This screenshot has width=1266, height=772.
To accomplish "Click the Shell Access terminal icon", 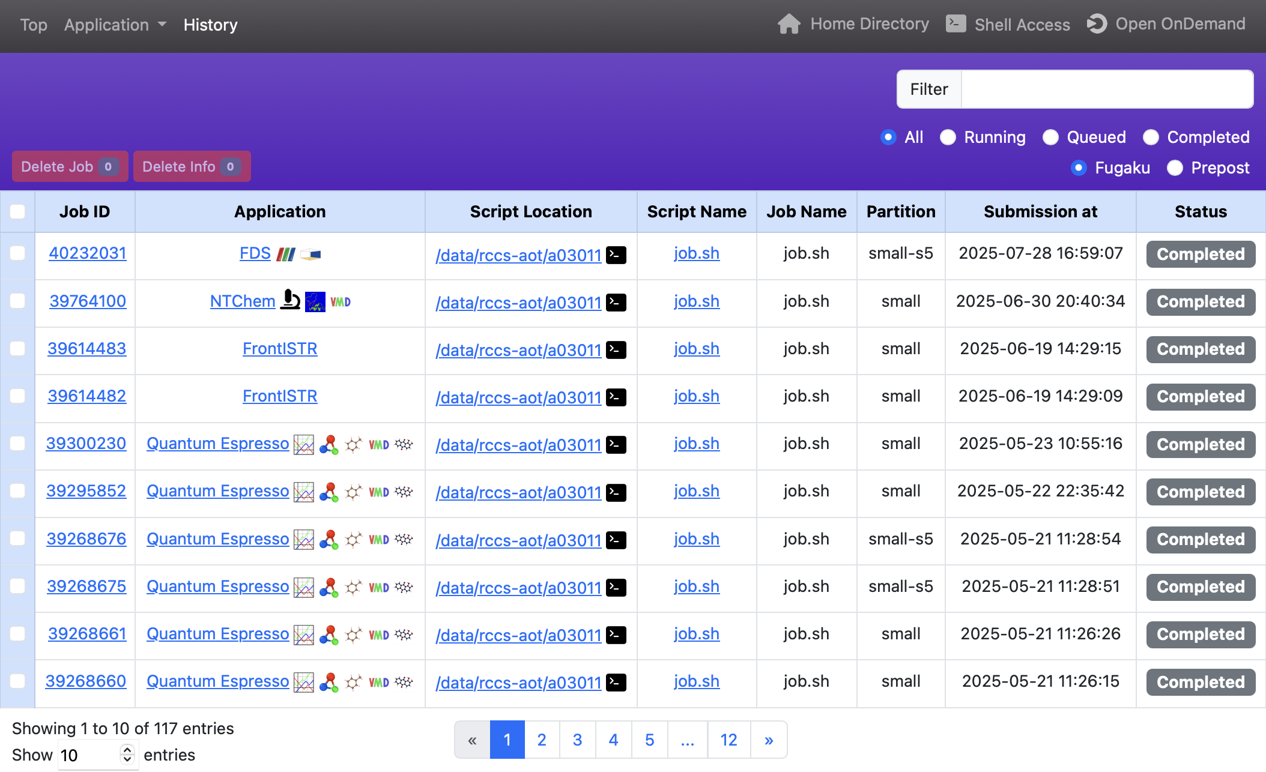I will 956,24.
